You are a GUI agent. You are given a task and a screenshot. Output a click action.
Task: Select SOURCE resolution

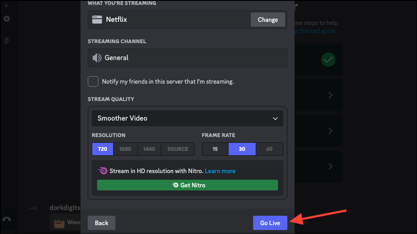[x=178, y=149]
